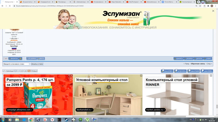Viewport: 218px width, 122px height.
Task: Close the Espumisan banner ad
Action: point(213,11)
